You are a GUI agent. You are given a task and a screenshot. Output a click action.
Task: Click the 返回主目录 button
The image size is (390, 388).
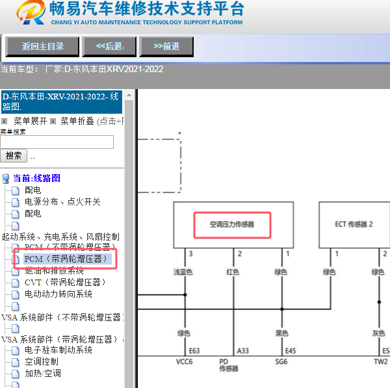click(42, 47)
